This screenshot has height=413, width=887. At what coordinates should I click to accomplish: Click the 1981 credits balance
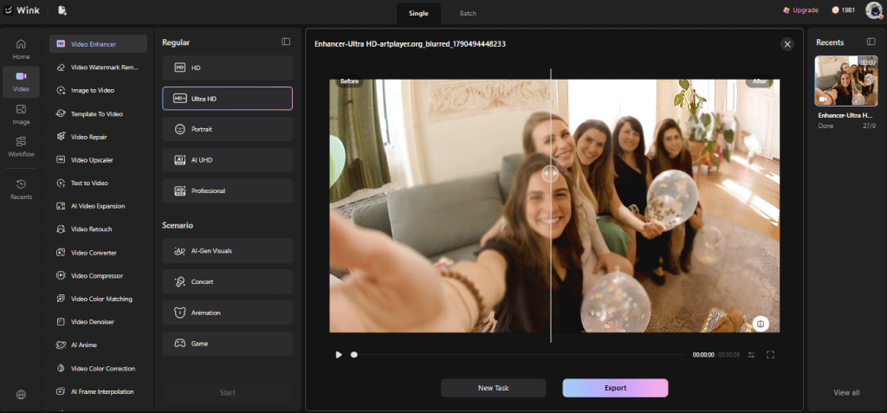click(x=843, y=10)
